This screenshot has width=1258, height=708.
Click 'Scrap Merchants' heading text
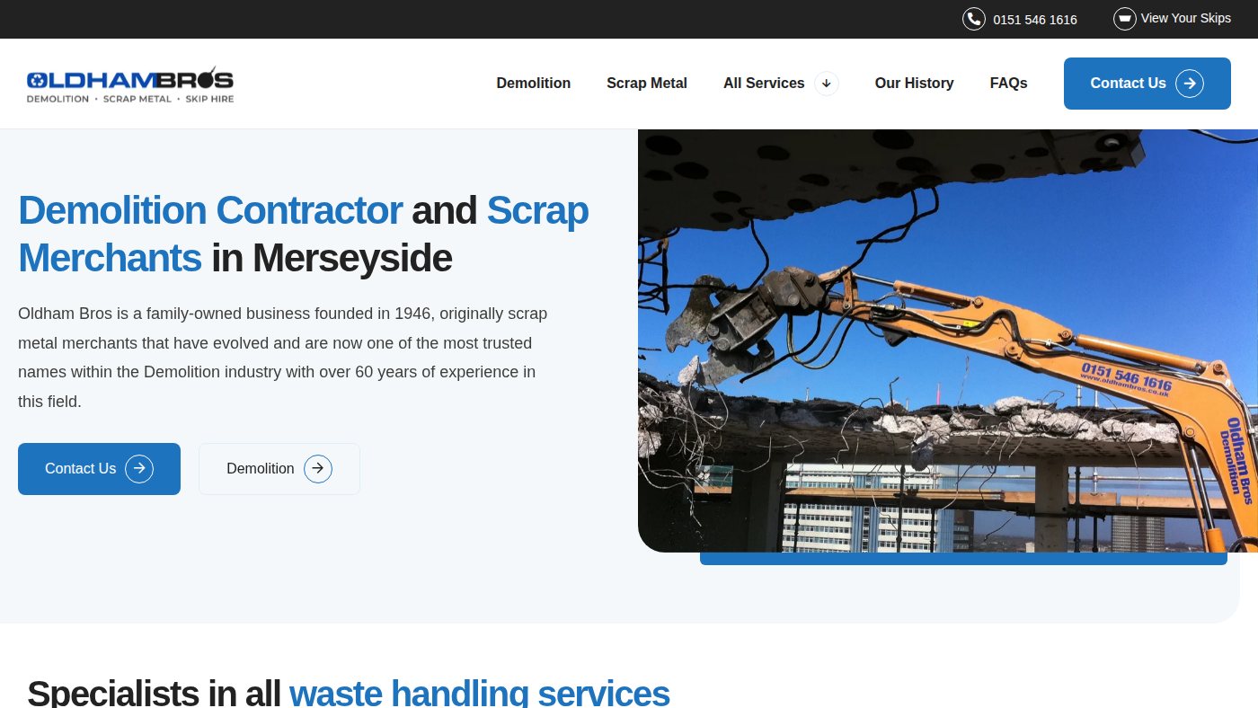[x=304, y=234]
